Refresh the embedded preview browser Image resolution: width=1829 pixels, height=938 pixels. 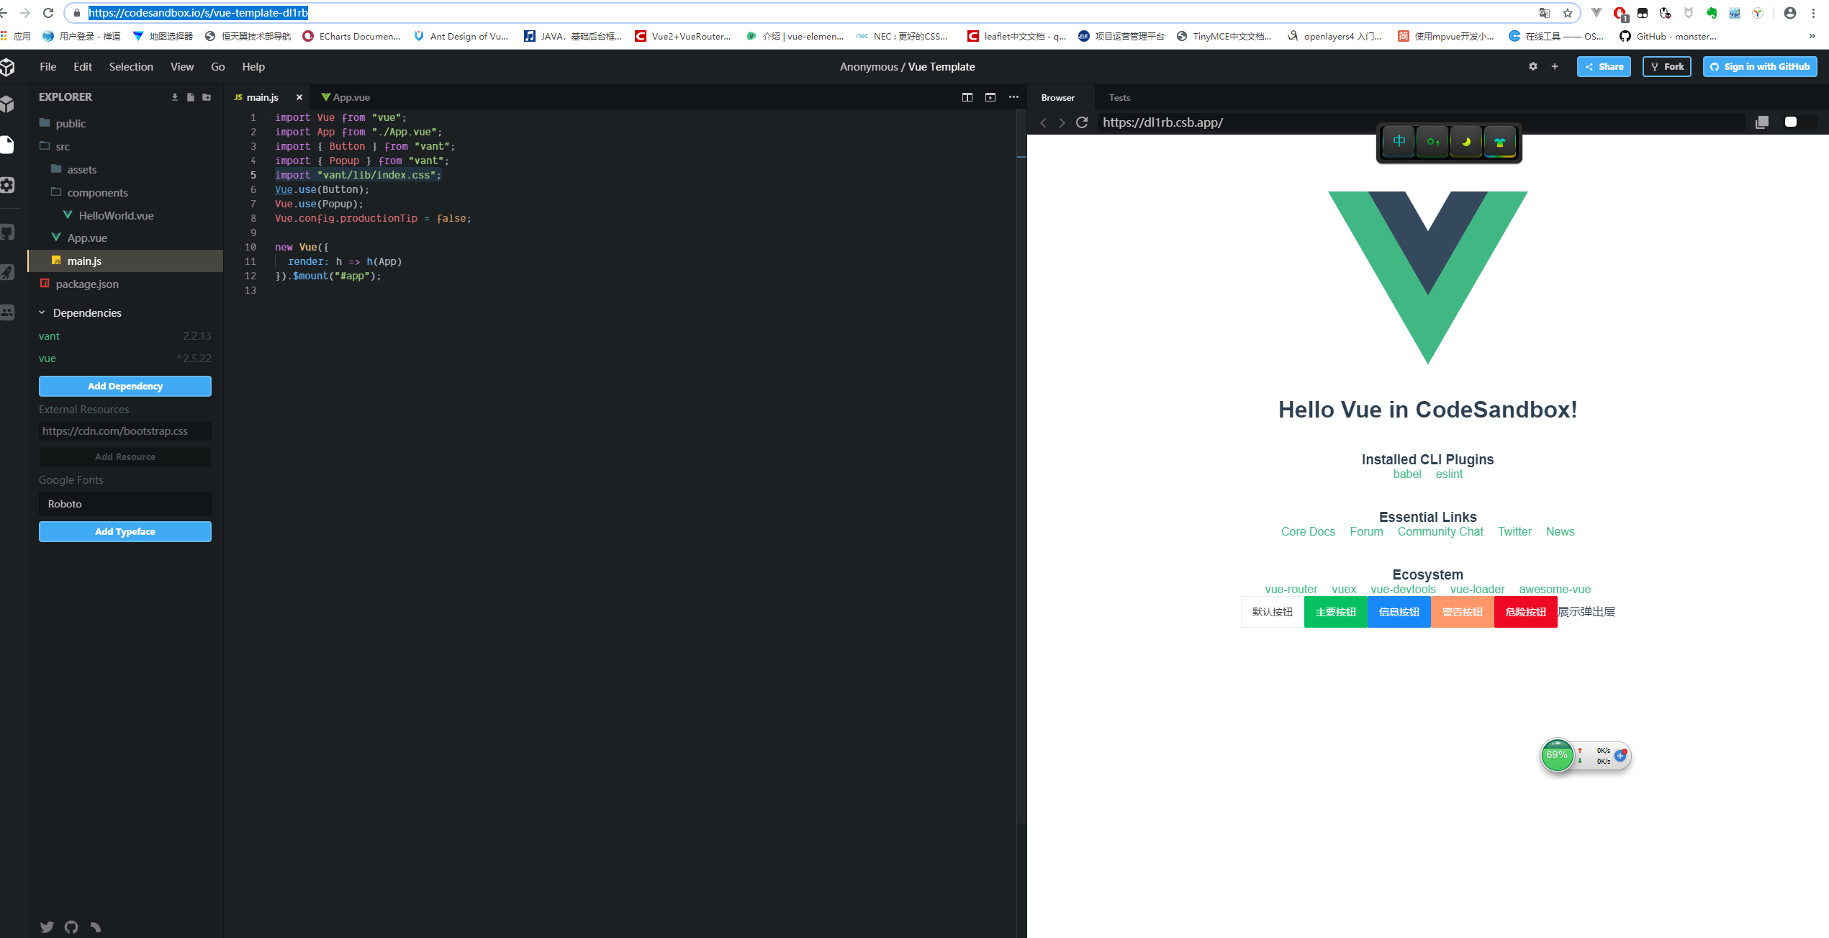point(1082,122)
